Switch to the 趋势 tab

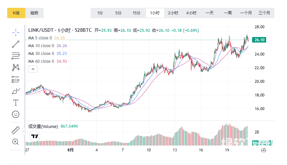(34, 13)
